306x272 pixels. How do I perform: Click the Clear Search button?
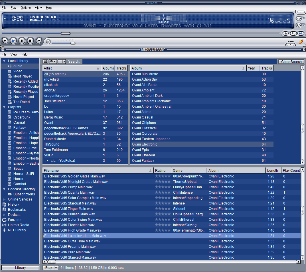291,62
